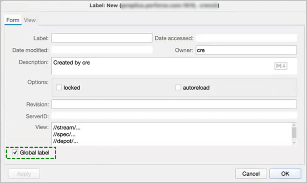Click the //stream/... view line

click(69, 128)
